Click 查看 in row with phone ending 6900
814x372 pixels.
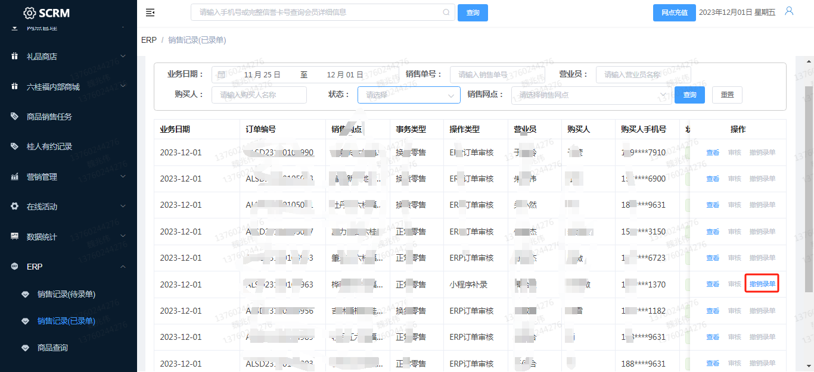713,179
